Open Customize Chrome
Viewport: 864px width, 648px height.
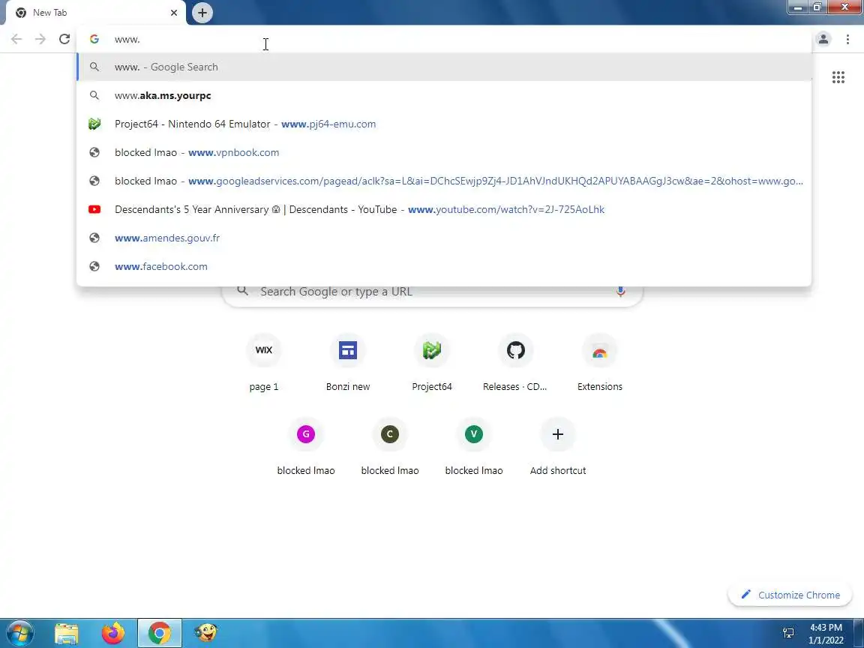pyautogui.click(x=790, y=595)
